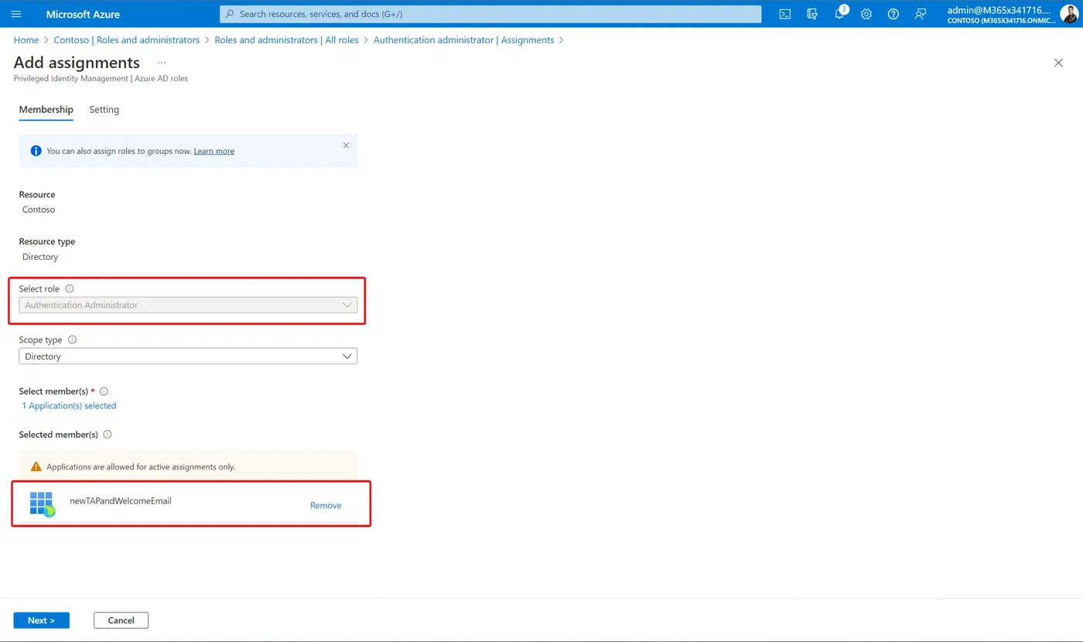Close the Add assignments blade
Screen dimensions: 1083x642
[x=1058, y=63]
